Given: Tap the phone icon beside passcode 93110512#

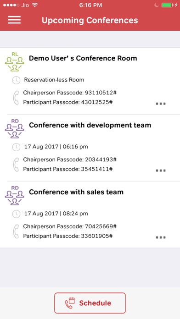Looking at the screenshot, I should point(16,98).
